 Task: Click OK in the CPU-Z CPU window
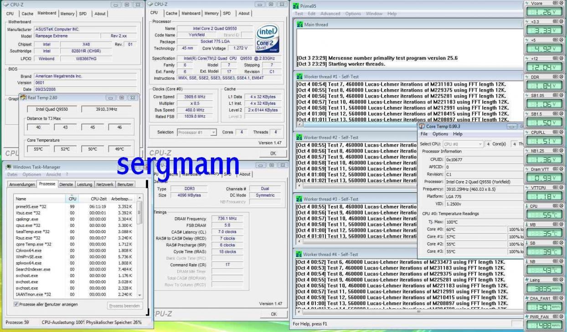point(273,153)
